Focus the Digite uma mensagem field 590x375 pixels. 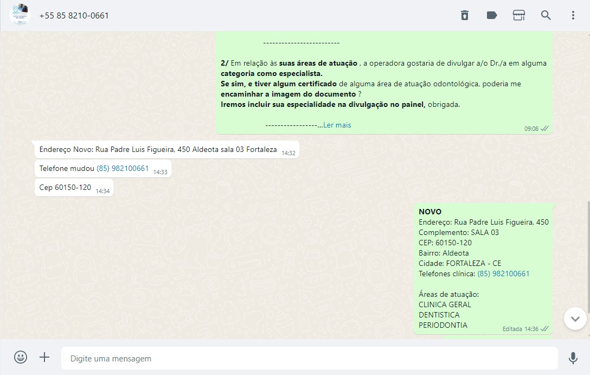(x=309, y=358)
